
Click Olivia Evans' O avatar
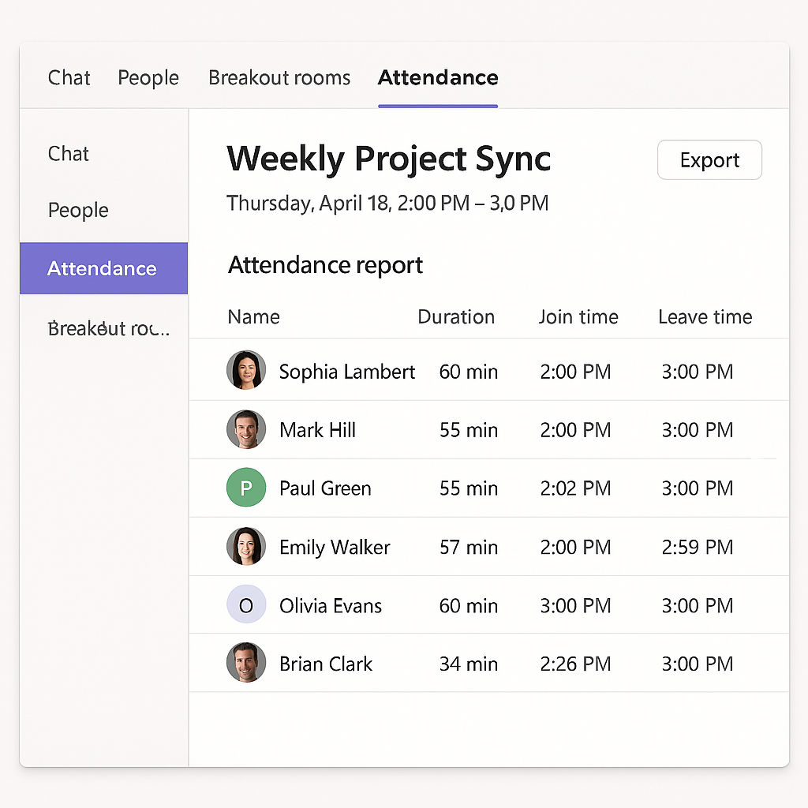point(246,604)
